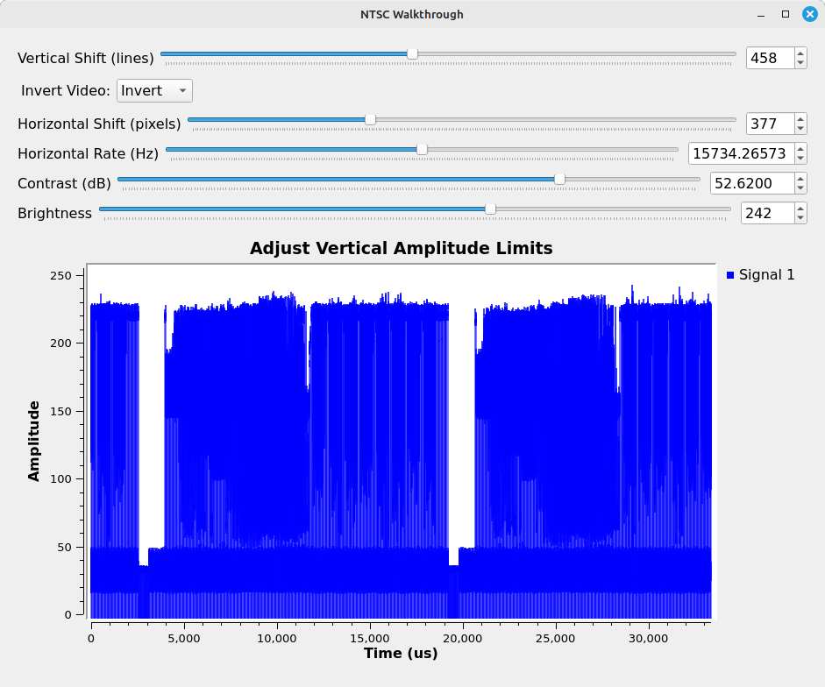Maximize the NTSC Walkthrough window
The width and height of the screenshot is (825, 687).
click(786, 14)
